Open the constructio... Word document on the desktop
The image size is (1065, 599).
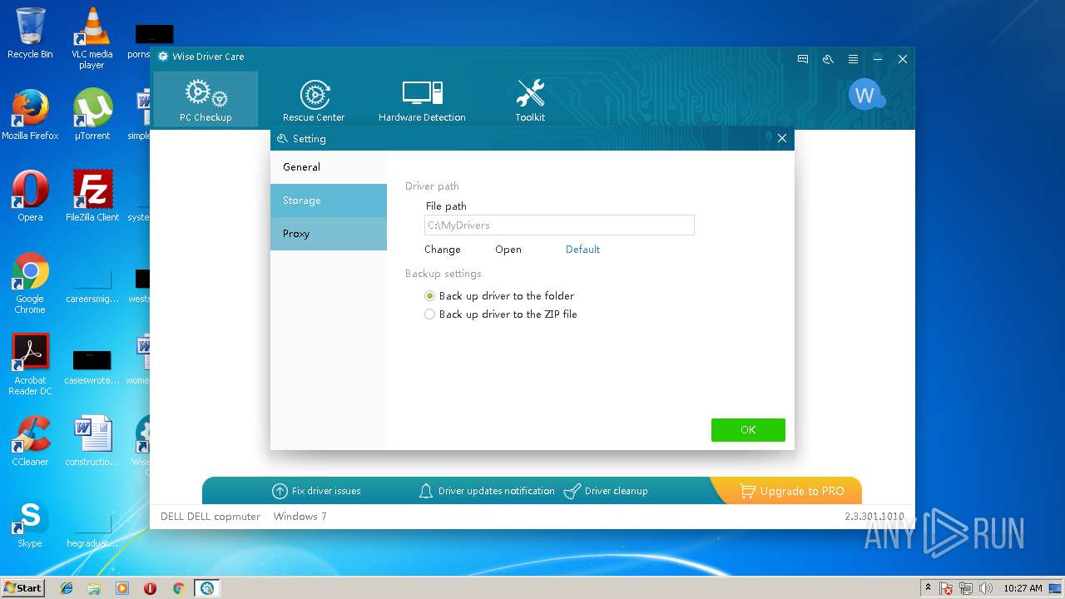92,441
